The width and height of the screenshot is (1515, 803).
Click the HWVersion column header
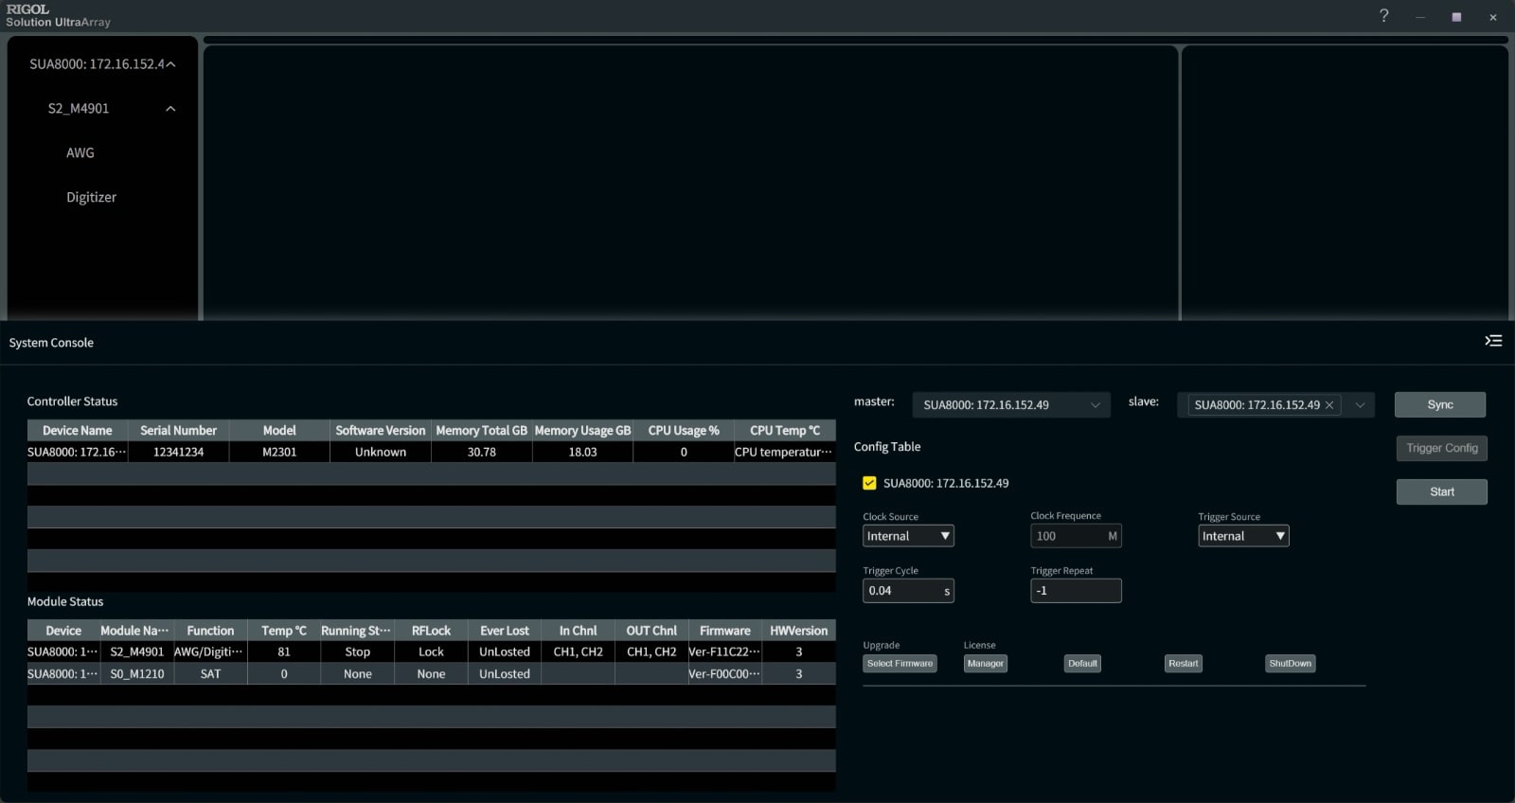[x=798, y=631]
